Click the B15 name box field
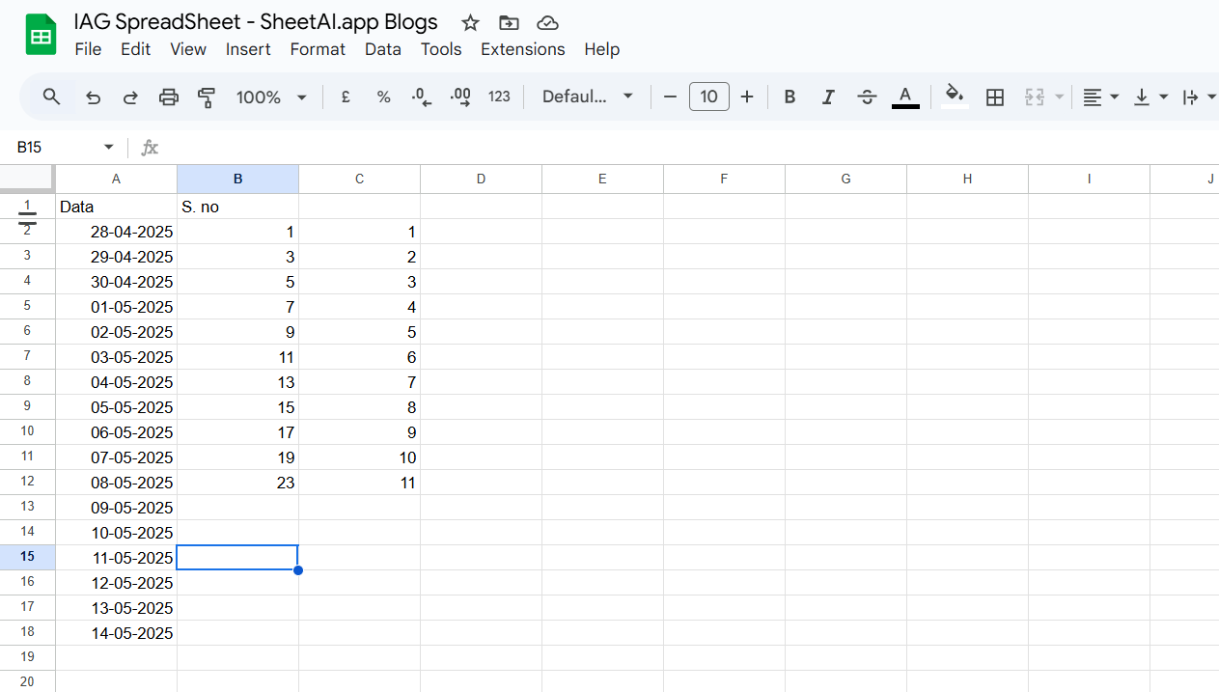The image size is (1219, 692). 65,148
